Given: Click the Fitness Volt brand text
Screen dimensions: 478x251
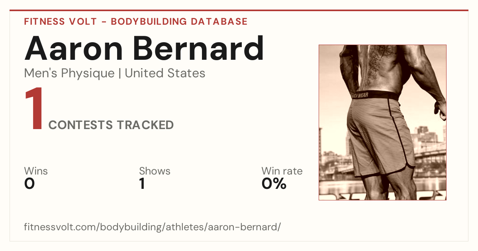Looking at the screenshot, I should tap(61, 22).
